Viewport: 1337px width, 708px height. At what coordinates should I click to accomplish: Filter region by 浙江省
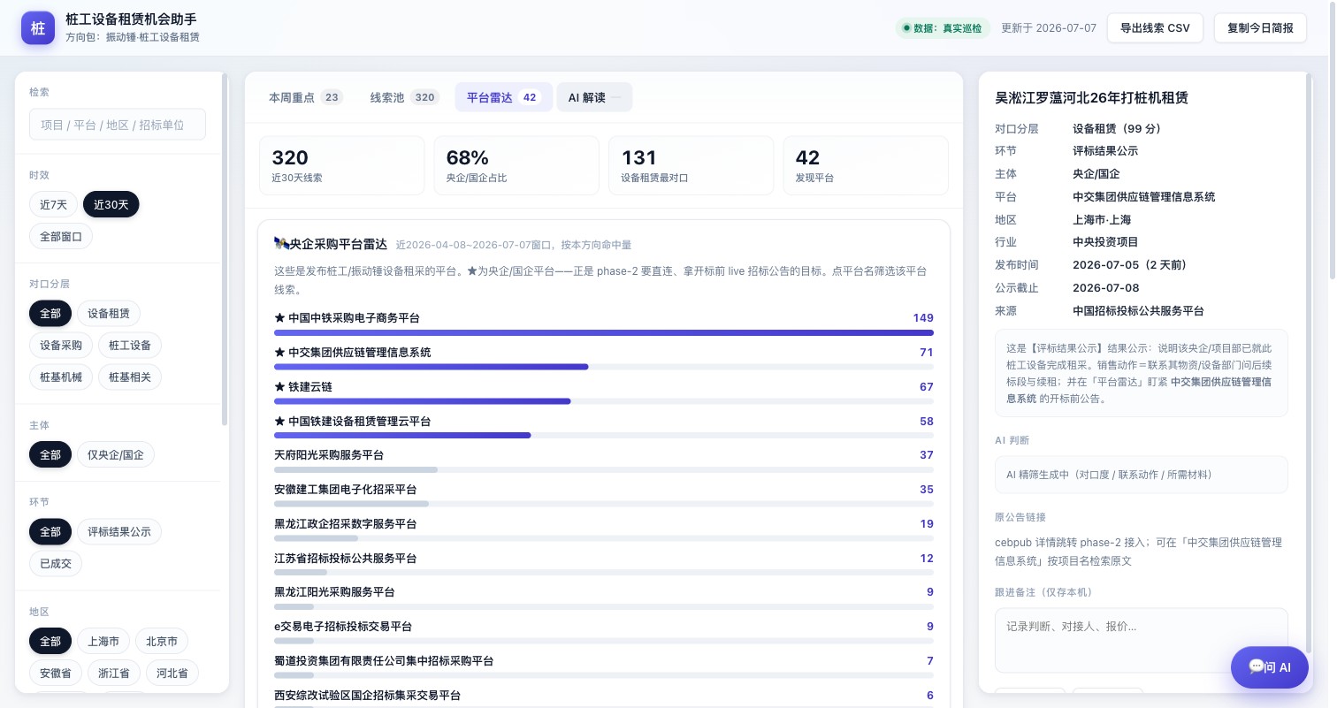pos(114,674)
